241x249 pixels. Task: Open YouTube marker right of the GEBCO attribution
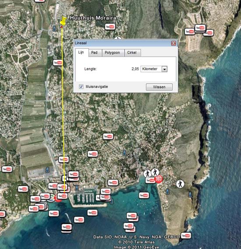tap(186, 236)
